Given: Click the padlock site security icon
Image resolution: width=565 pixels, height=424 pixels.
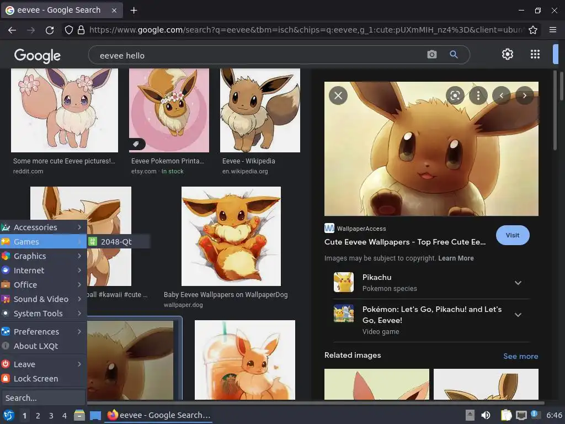Looking at the screenshot, I should click(81, 30).
